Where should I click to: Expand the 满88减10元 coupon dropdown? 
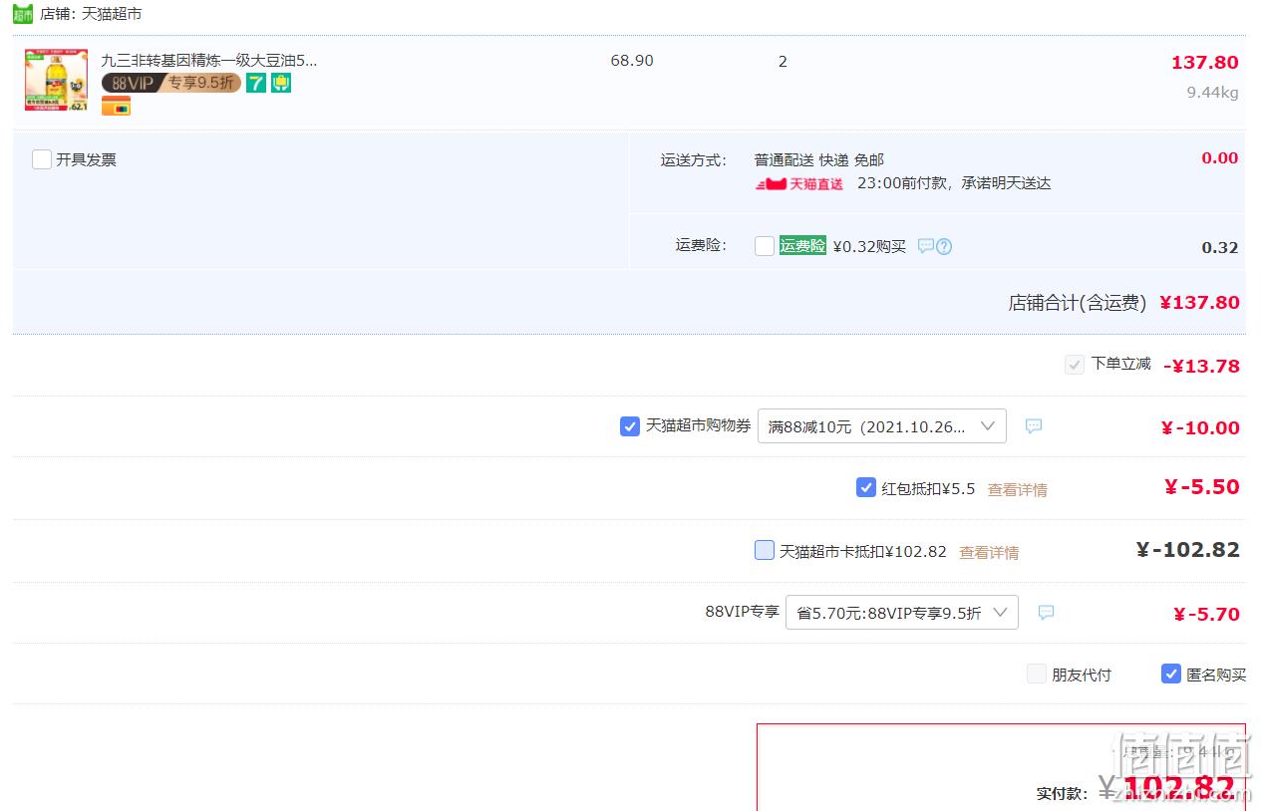tap(882, 426)
